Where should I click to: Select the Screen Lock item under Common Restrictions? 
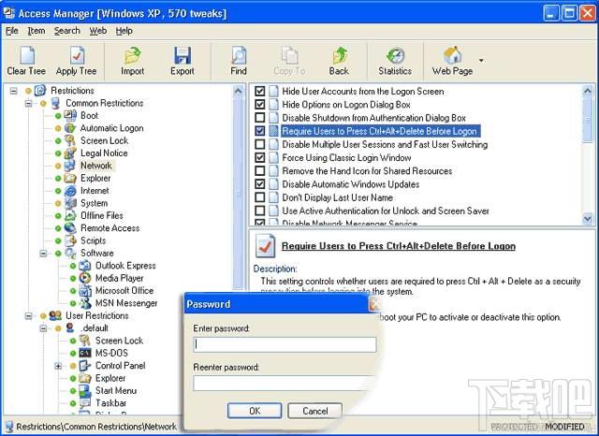coord(104,140)
